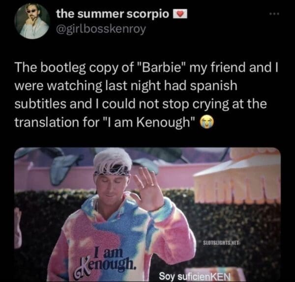Image resolution: width=295 pixels, height=282 pixels.
Task: Open the attached movie still image
Action: 147,215
